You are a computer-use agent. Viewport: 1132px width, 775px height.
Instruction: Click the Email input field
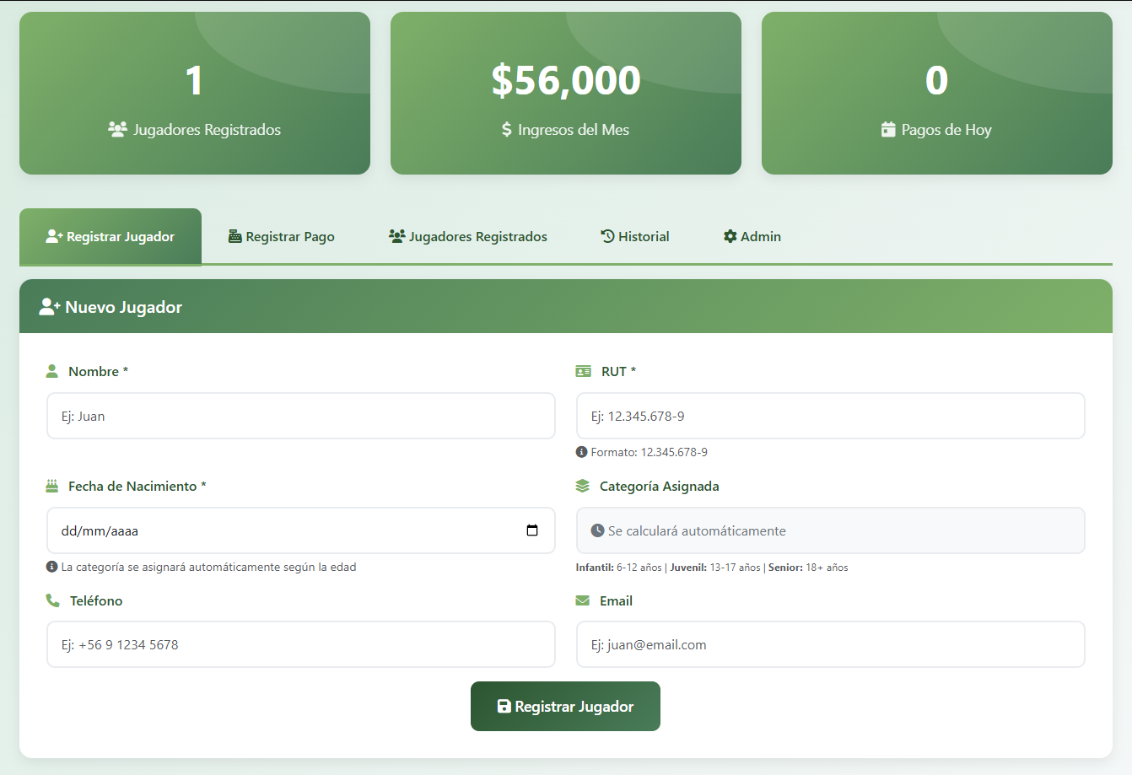pyautogui.click(x=830, y=644)
